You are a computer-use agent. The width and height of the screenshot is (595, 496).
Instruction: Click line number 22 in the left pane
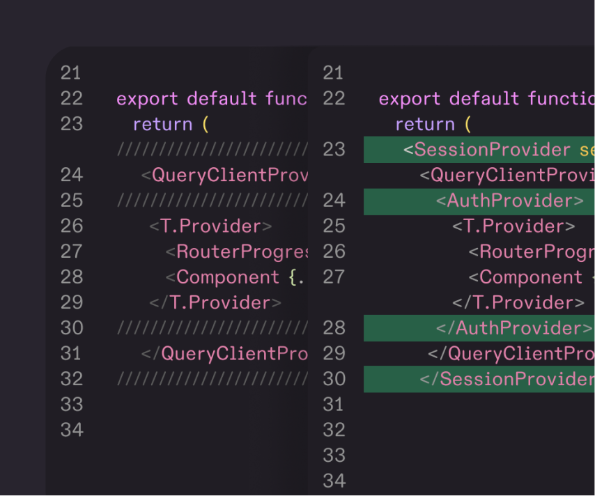(x=71, y=99)
